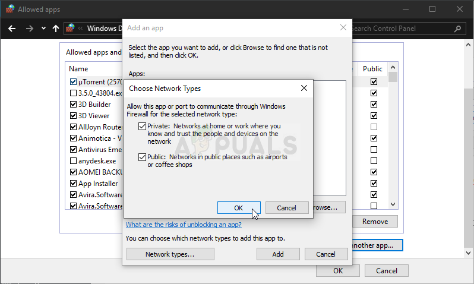Toggle the Animotica checkbox

(x=73, y=138)
